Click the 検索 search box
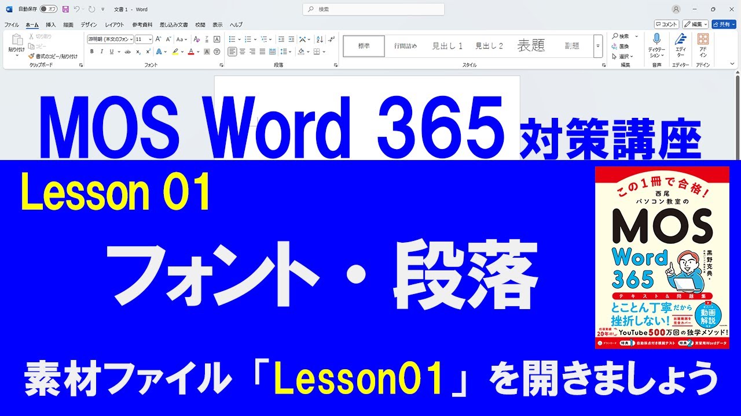The height and width of the screenshot is (416, 741). [373, 9]
